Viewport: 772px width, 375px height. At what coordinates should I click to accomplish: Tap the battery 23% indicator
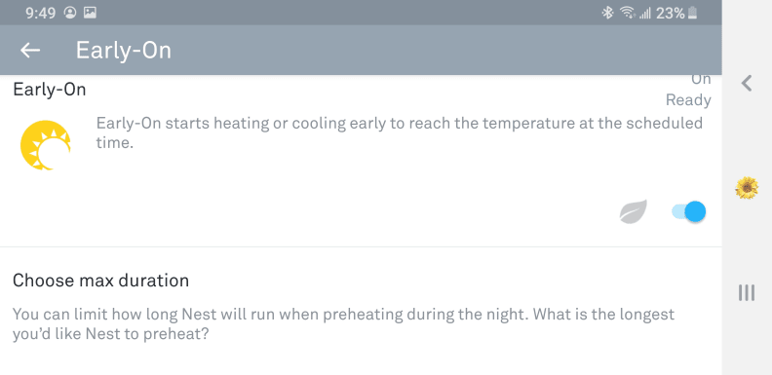pyautogui.click(x=676, y=14)
